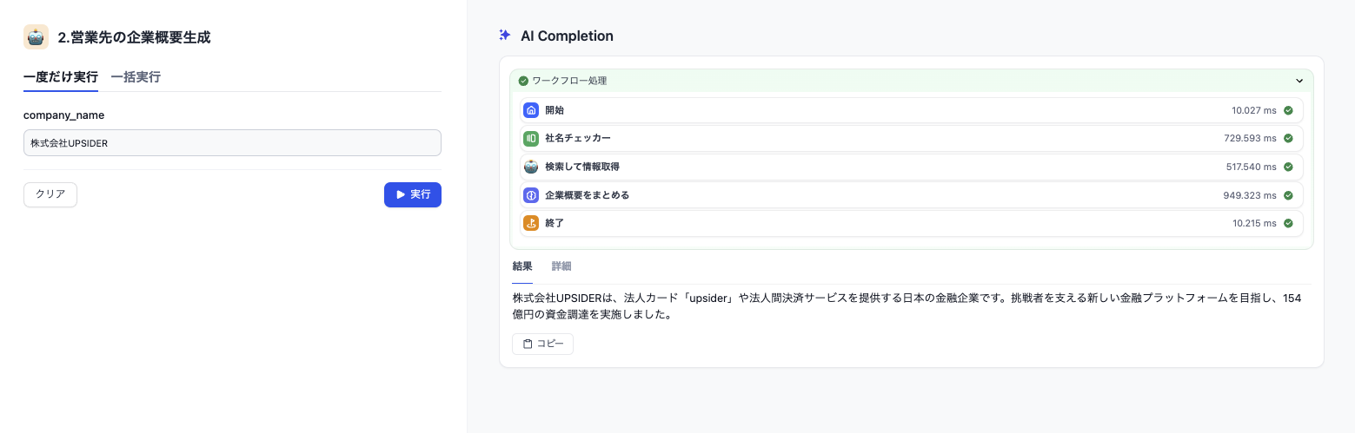Click the company_name input field
Screen dimensions: 1355x433
tap(232, 143)
